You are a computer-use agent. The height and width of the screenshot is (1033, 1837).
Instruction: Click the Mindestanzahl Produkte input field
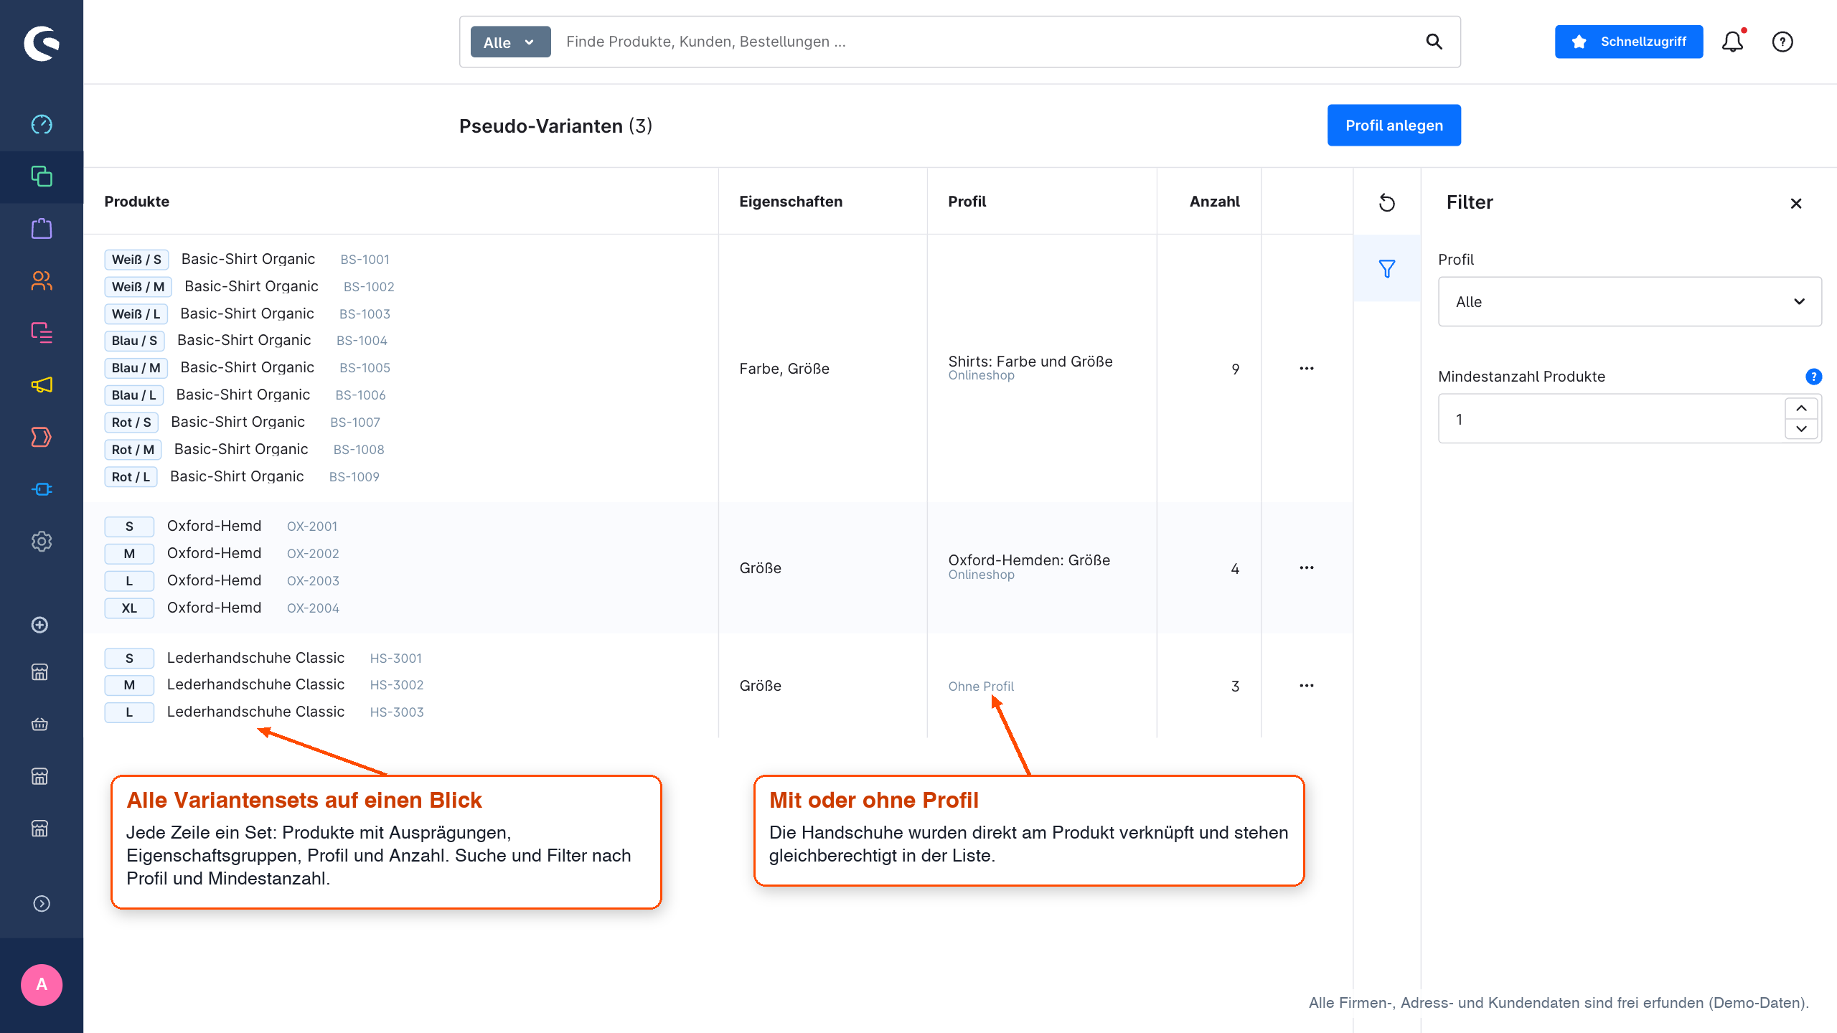[x=1611, y=419]
